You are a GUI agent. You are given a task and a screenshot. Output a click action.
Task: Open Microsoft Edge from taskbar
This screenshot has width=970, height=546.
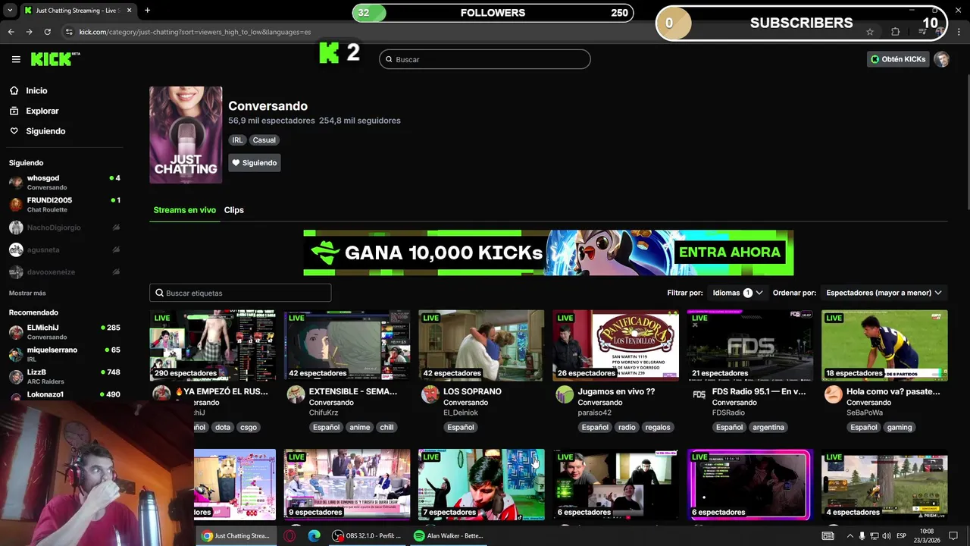coord(314,535)
